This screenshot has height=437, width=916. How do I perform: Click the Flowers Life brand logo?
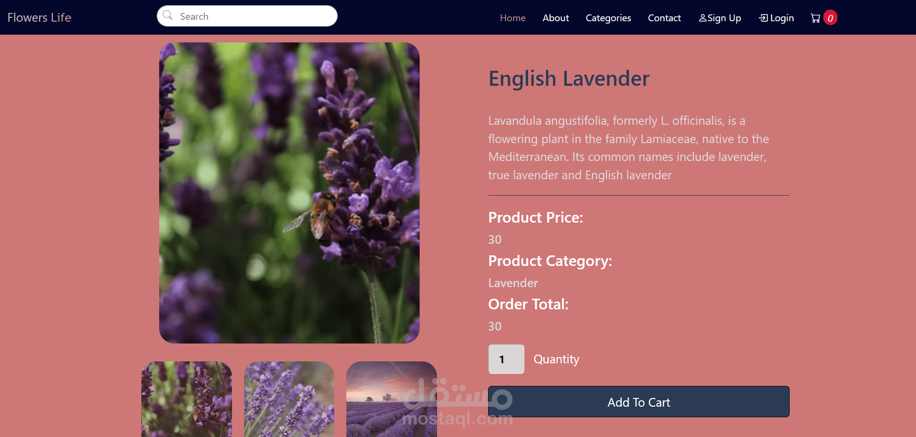40,17
